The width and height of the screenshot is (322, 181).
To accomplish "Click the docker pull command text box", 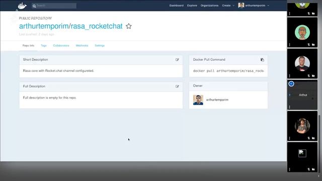I will 228,71.
